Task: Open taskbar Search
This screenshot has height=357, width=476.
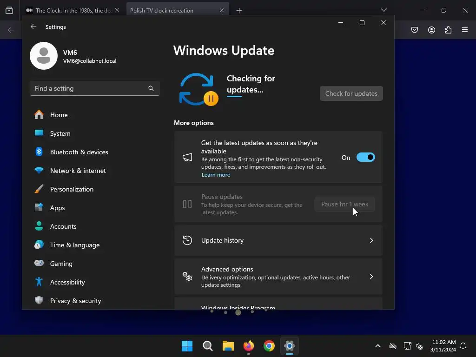Action: 208,346
